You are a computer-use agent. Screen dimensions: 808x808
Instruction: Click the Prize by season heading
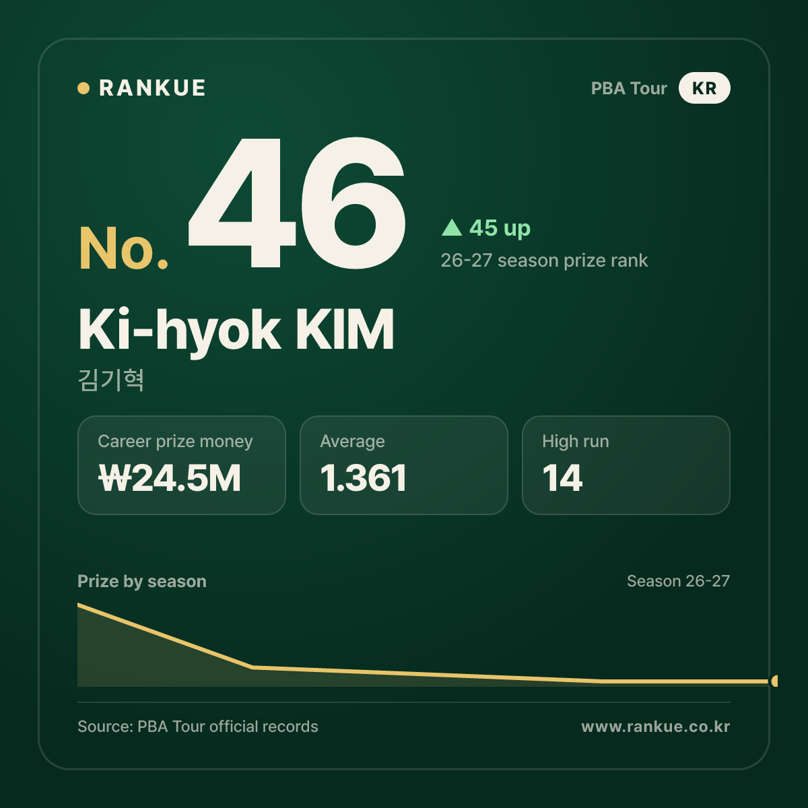coord(142,581)
